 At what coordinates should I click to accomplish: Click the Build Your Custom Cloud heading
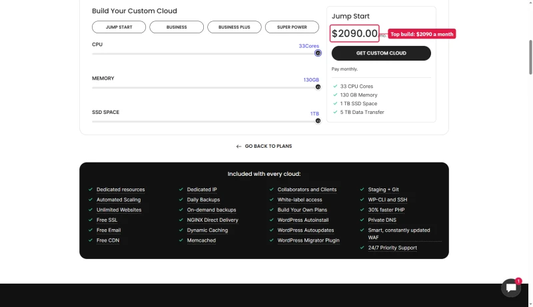click(x=135, y=11)
